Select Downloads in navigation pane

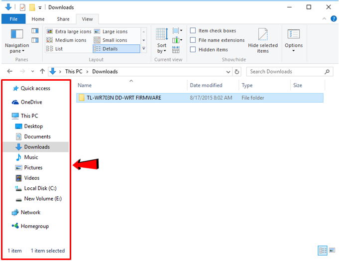point(36,147)
